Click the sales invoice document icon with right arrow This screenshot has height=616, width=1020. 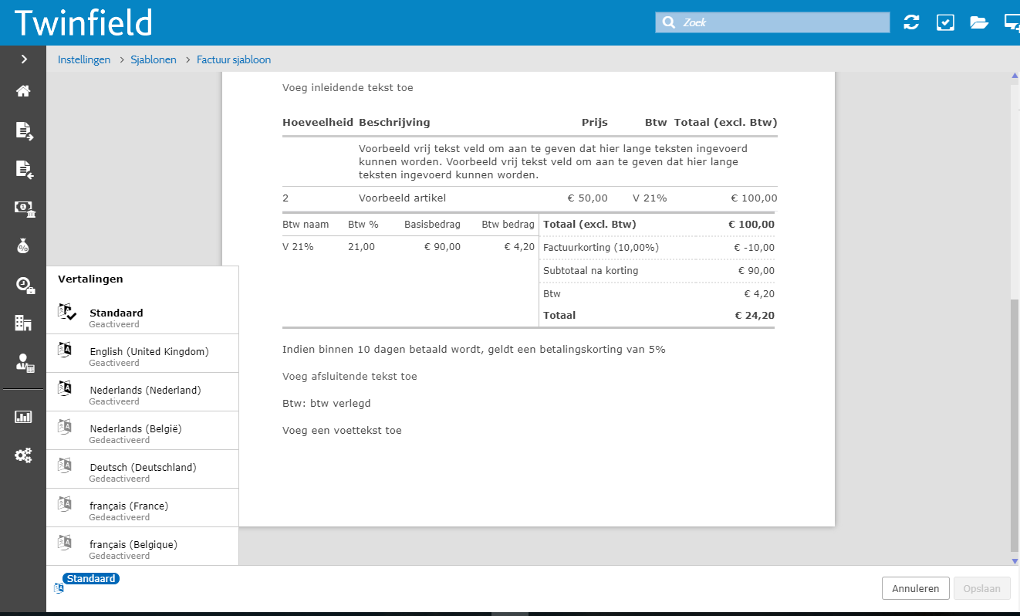[x=23, y=130]
